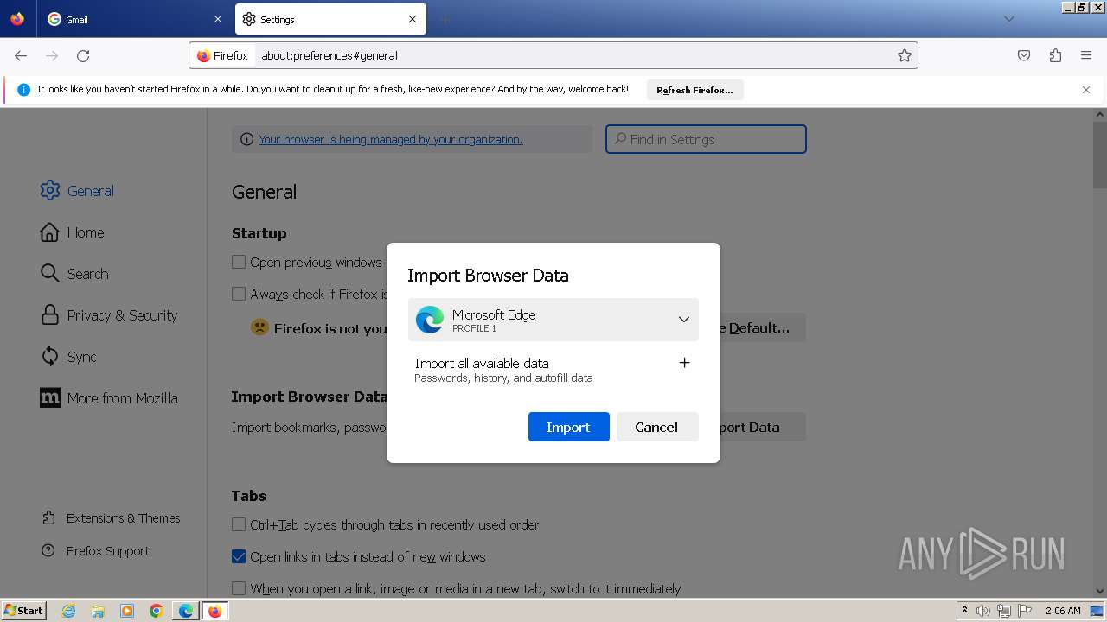Open the Firefox application menu
This screenshot has height=622, width=1107.
tap(1086, 55)
